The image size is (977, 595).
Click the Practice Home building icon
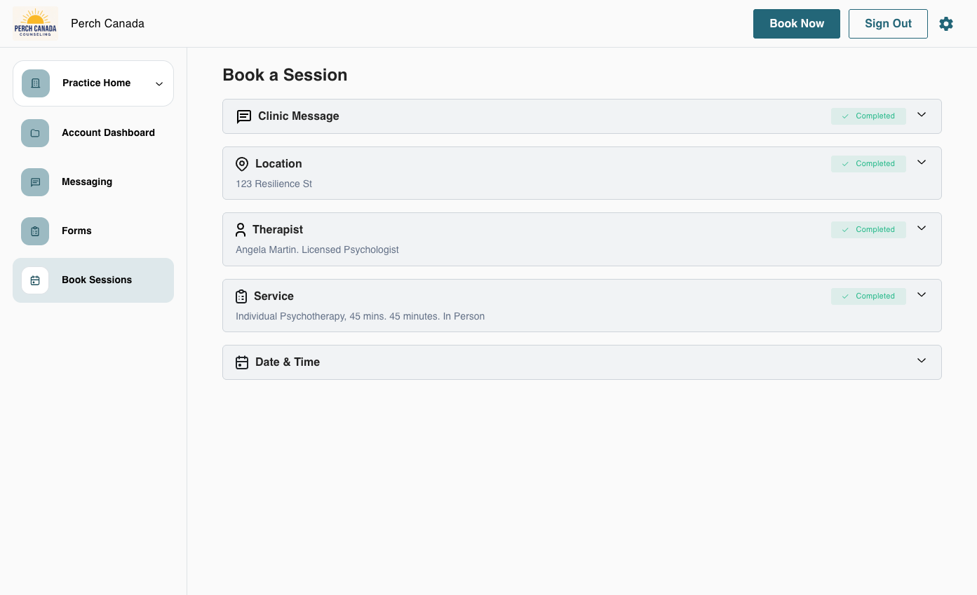36,83
